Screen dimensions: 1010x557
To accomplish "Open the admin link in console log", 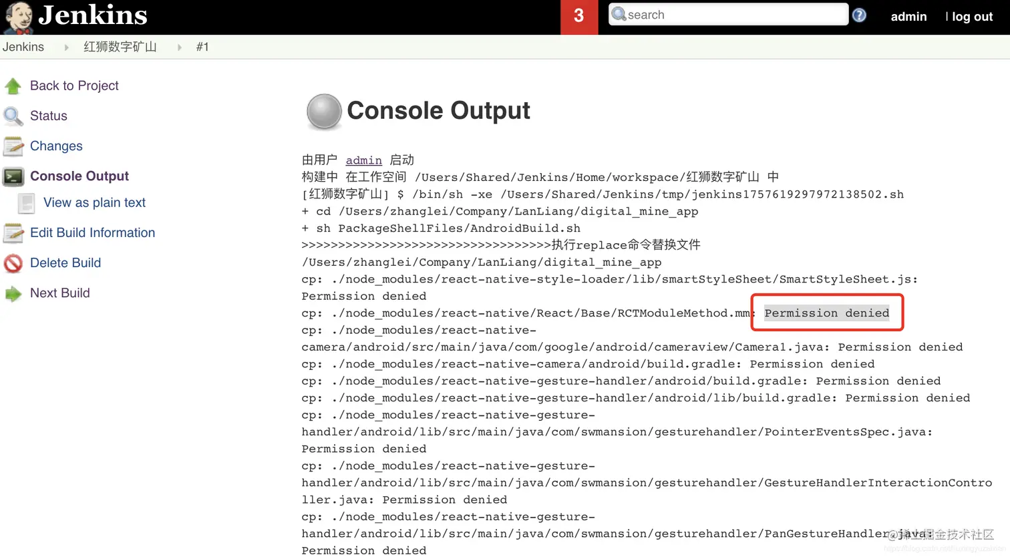I will click(363, 160).
